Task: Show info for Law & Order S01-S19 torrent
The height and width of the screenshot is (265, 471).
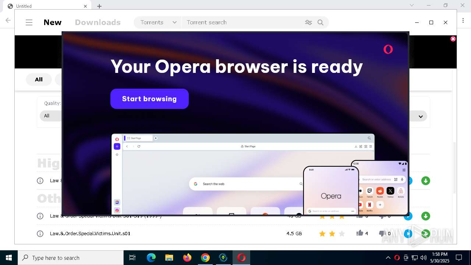Action: (40, 216)
